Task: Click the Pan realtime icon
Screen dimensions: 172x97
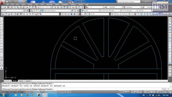Action: coord(52,7)
